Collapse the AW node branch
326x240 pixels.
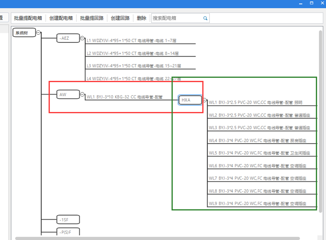(82, 94)
